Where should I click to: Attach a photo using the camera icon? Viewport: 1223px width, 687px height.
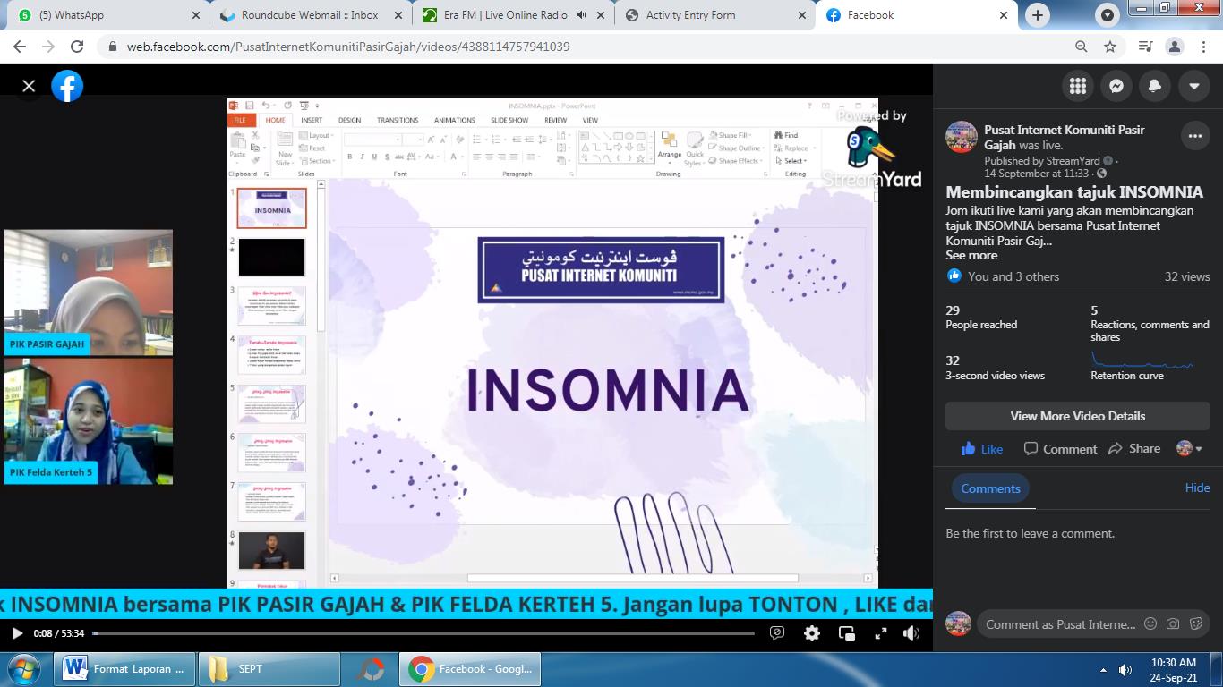(1173, 624)
